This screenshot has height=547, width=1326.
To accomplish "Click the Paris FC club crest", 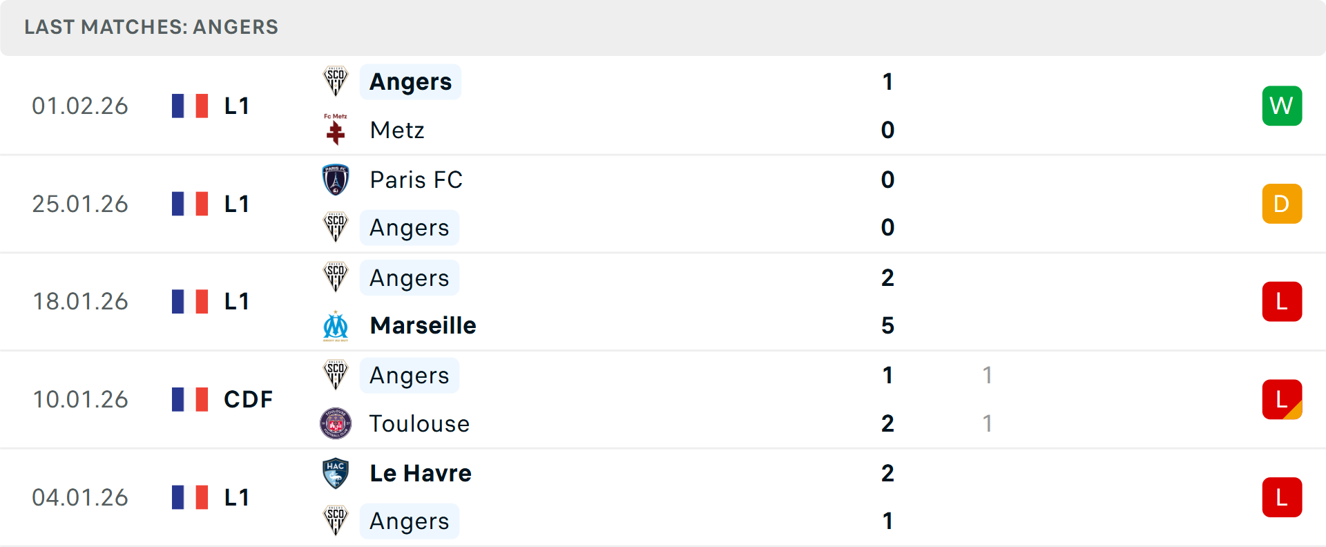I will 336,180.
